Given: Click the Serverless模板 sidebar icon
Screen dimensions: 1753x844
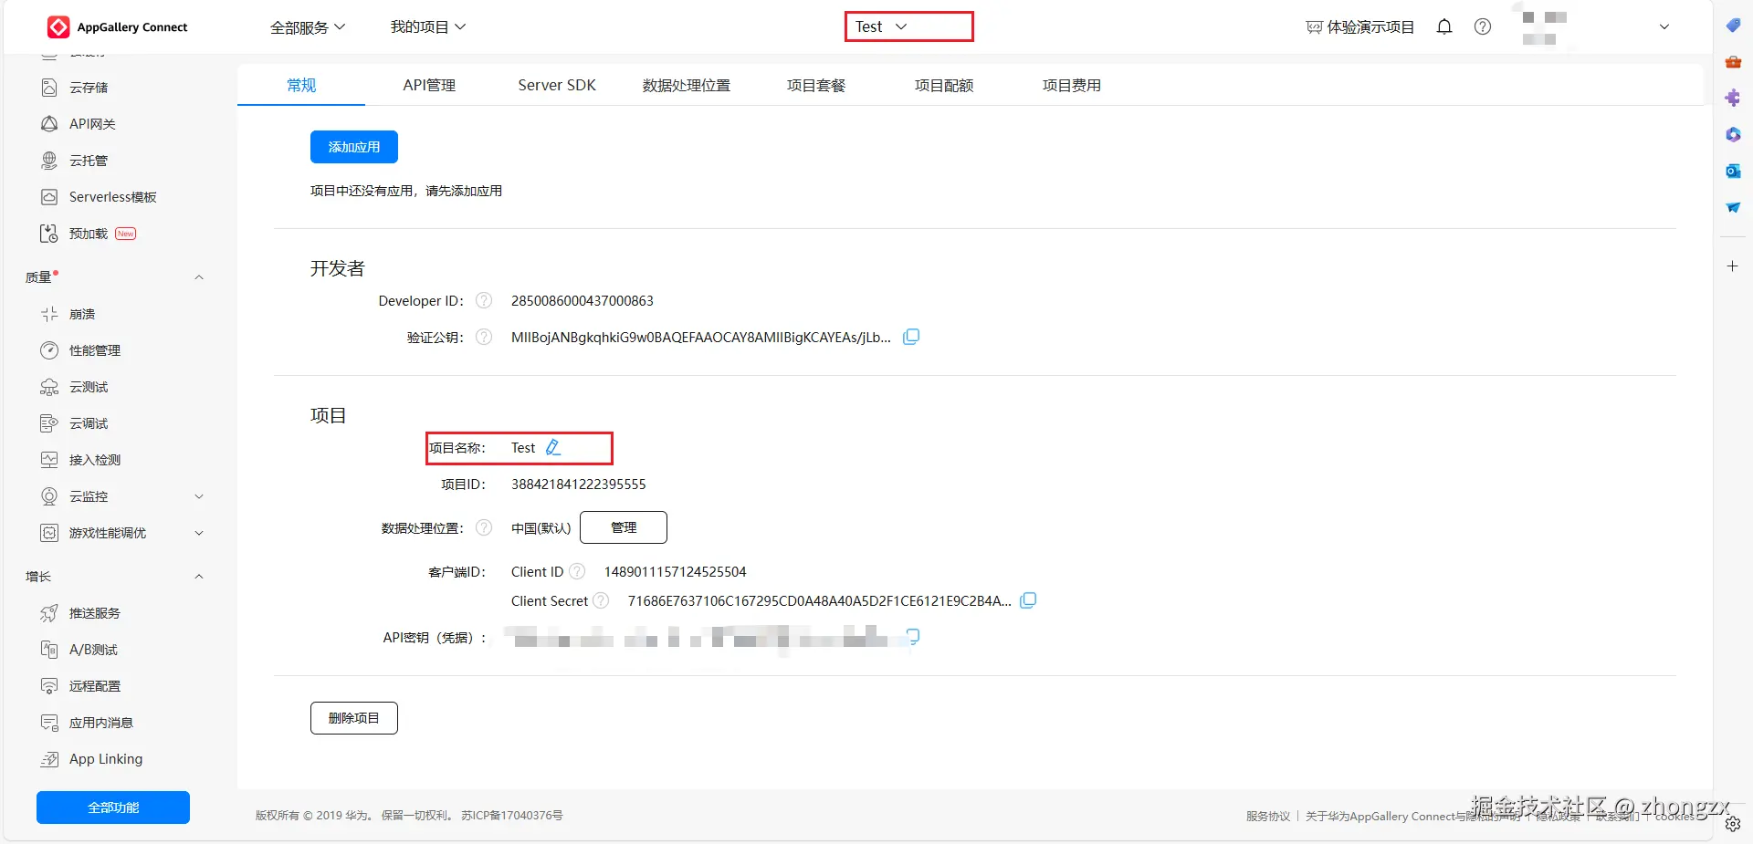Looking at the screenshot, I should 49,197.
